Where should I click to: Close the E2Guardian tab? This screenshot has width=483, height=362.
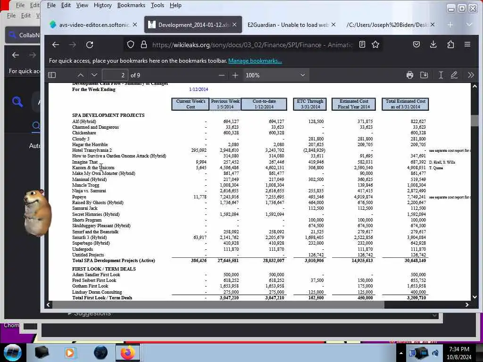[333, 25]
